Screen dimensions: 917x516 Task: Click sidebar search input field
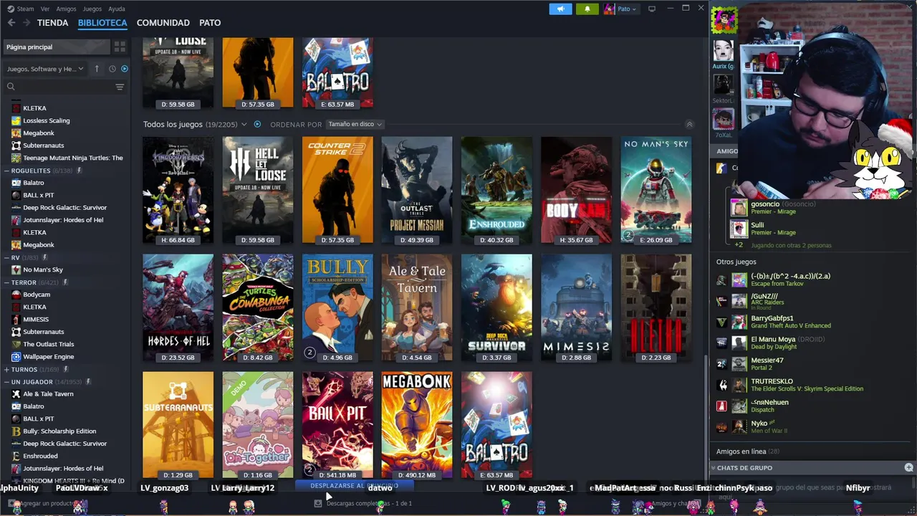pyautogui.click(x=64, y=87)
